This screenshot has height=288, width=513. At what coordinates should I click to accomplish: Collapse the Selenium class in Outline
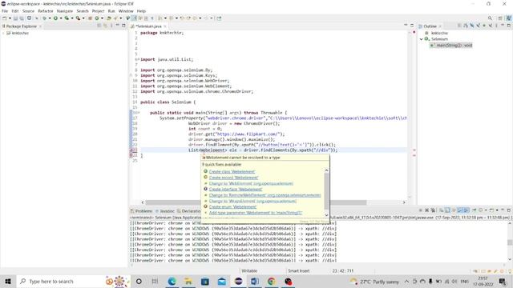tap(422, 39)
